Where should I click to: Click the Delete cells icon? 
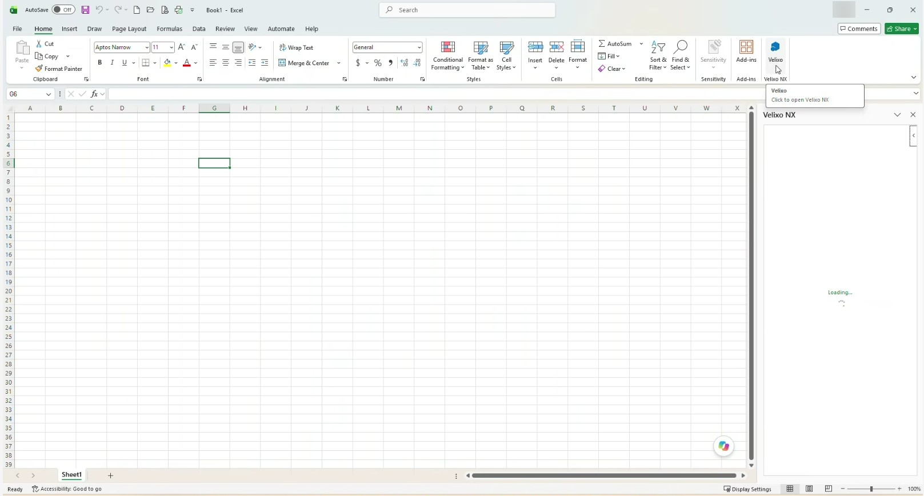tap(556, 47)
